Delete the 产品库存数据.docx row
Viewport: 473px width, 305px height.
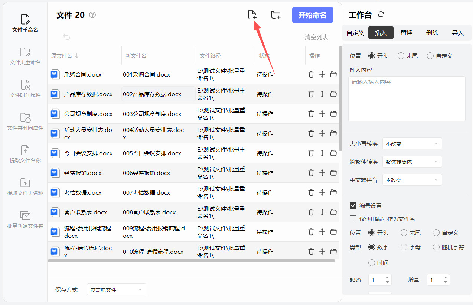pyautogui.click(x=311, y=94)
